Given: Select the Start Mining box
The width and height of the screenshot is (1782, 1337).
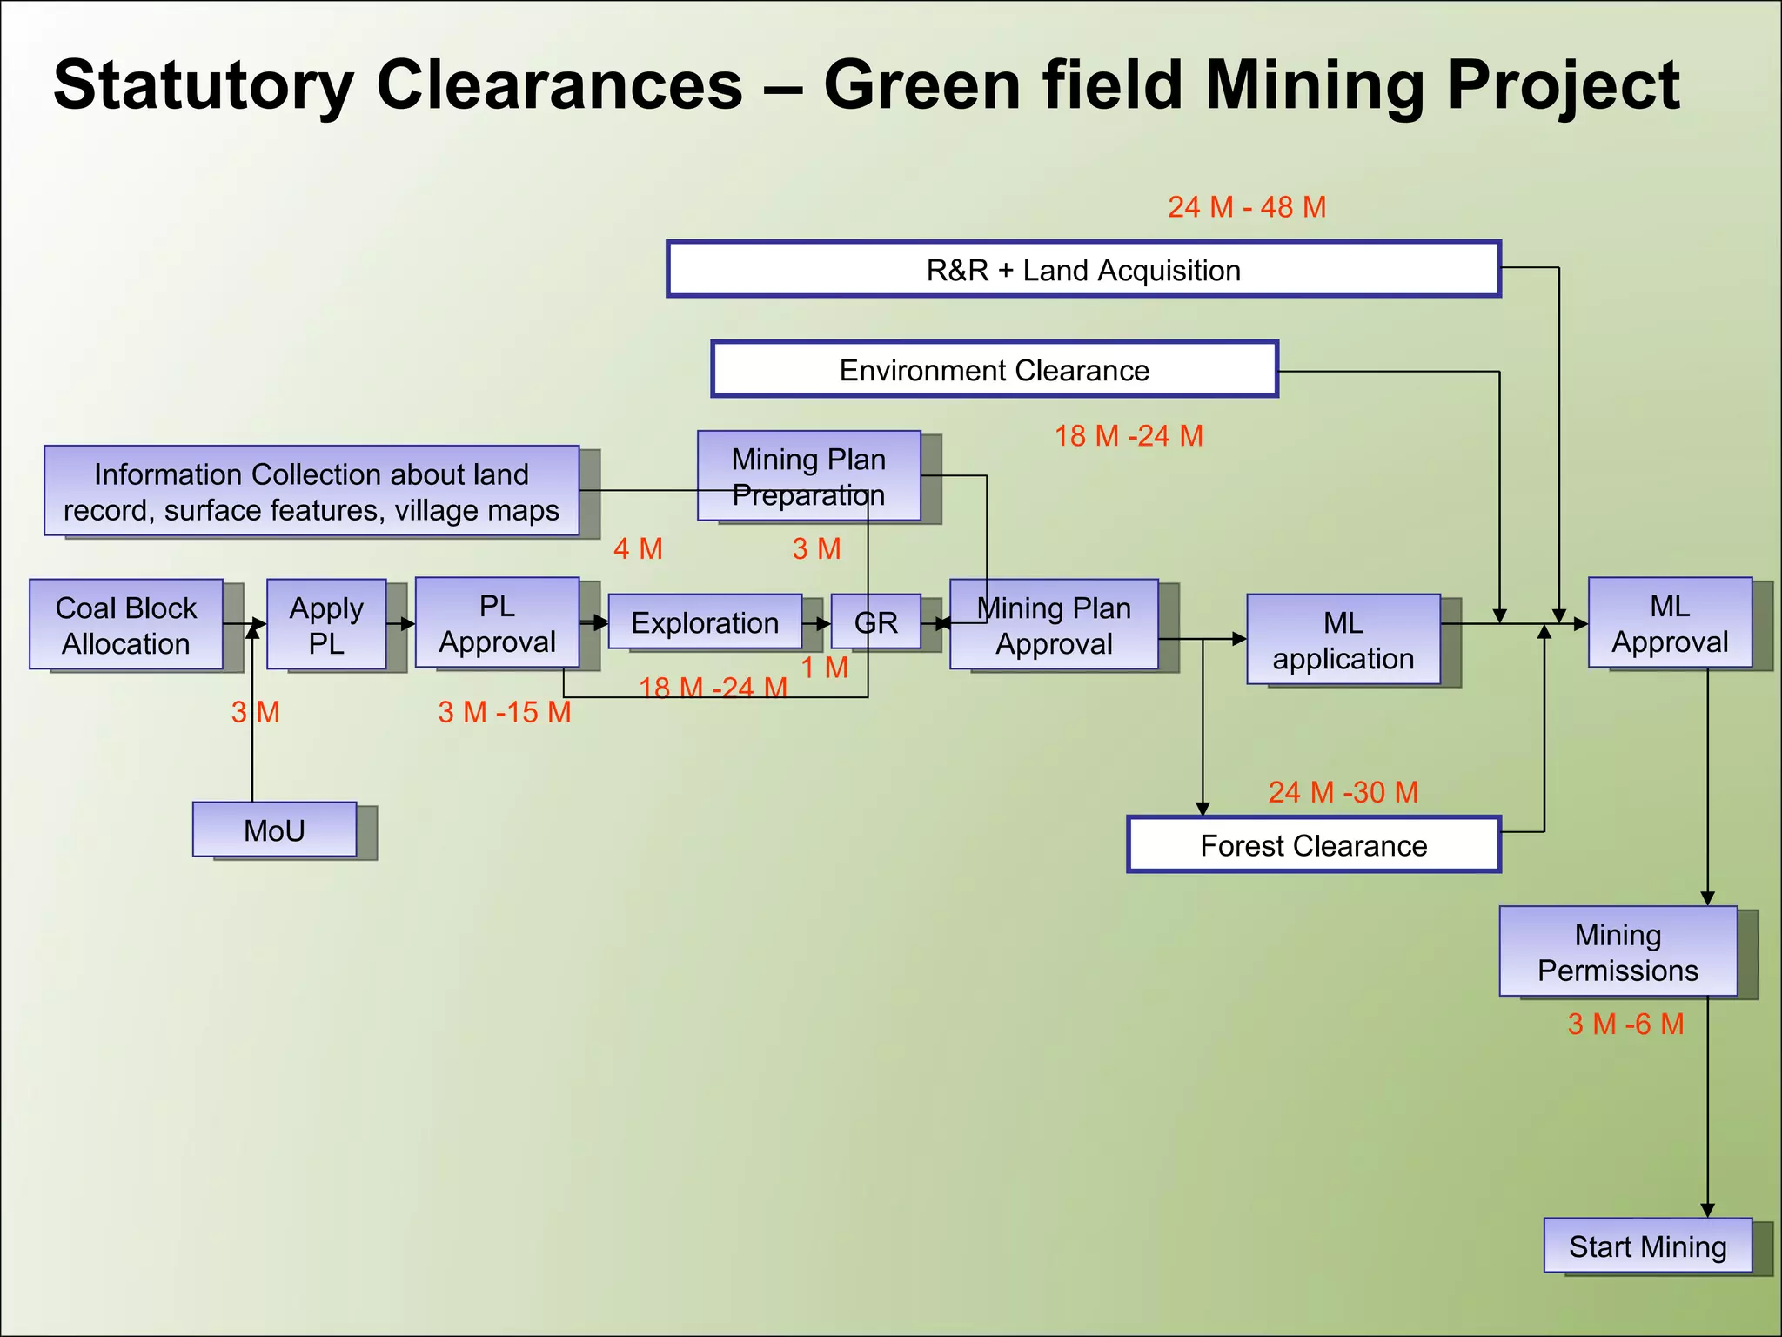Looking at the screenshot, I should (x=1647, y=1246).
